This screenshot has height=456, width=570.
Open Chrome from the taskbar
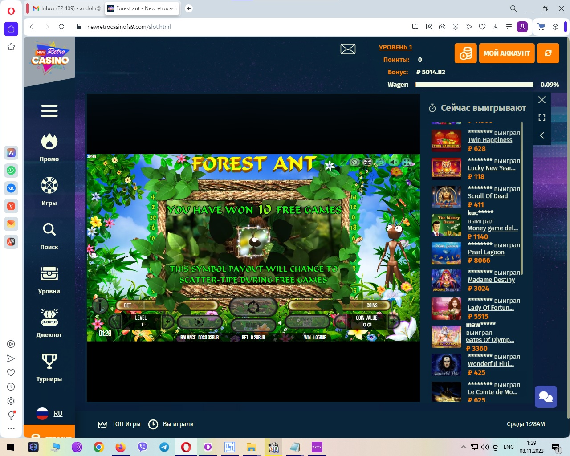99,447
